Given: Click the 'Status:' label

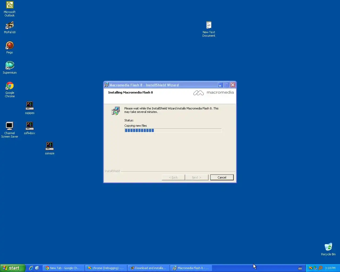Looking at the screenshot, I should (129, 120).
